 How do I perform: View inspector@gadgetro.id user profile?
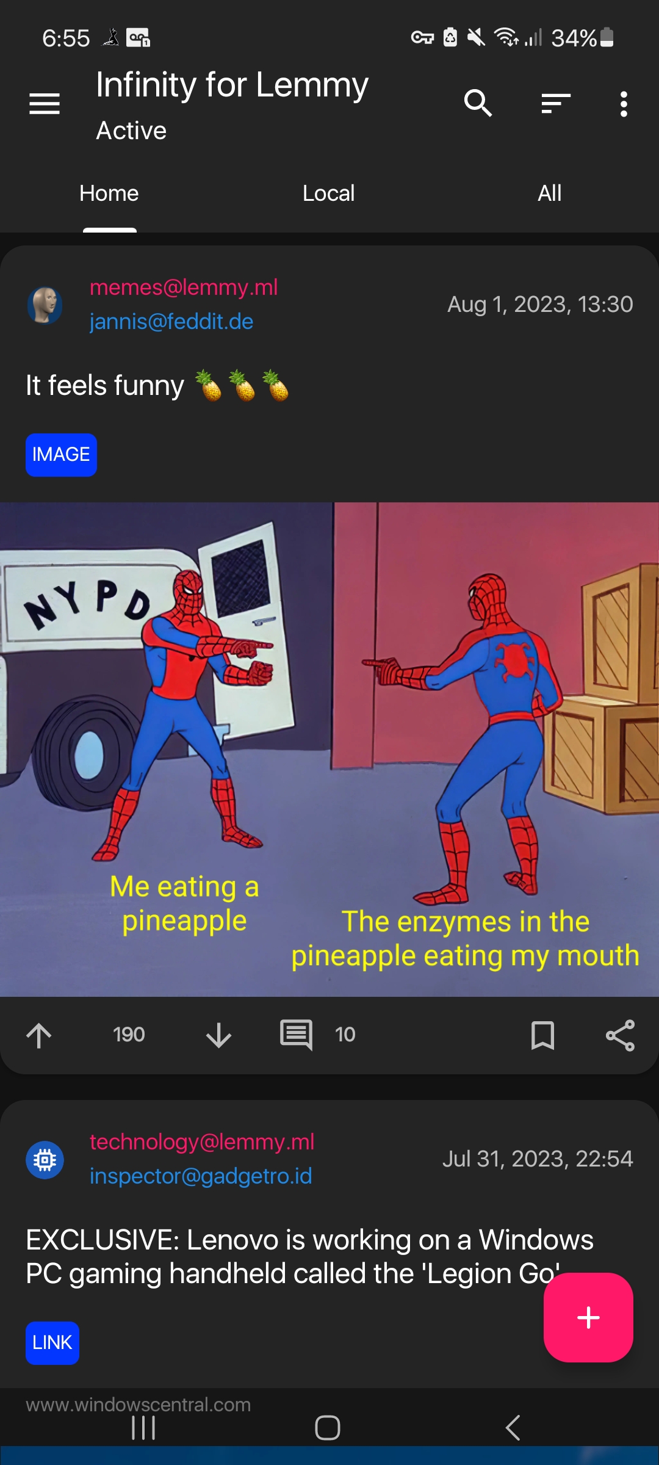(x=201, y=1176)
